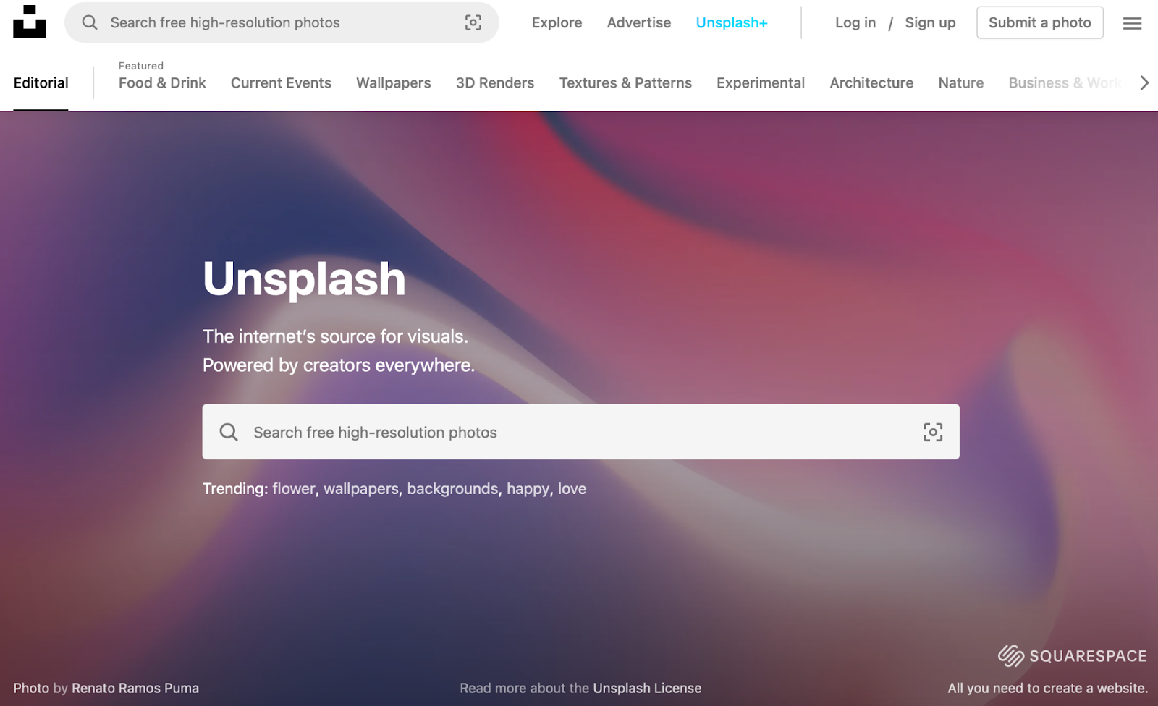Open the Experimental topic
Viewport: 1158px width, 706px height.
click(761, 83)
